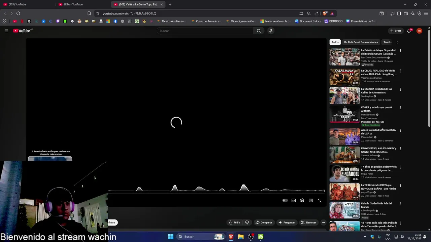Open more actions ellipsis under the video
Screen dimensions: 431x242
pos(323,223)
